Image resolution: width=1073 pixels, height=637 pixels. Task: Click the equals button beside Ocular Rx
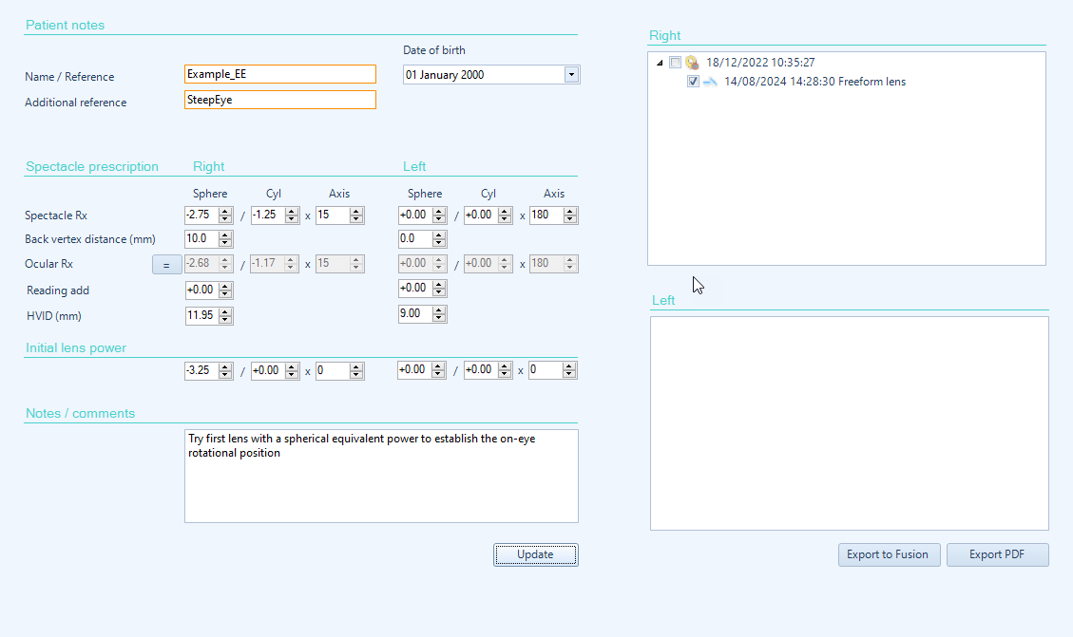coord(166,265)
